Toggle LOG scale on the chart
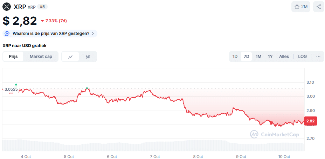The width and height of the screenshot is (325, 159). 302,56
